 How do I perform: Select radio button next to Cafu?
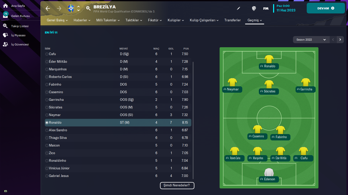point(47,54)
